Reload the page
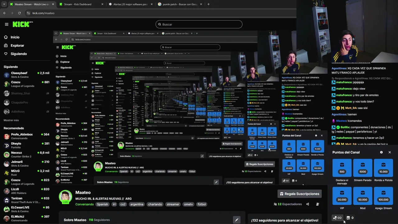The width and height of the screenshot is (398, 224). [x=19, y=13]
